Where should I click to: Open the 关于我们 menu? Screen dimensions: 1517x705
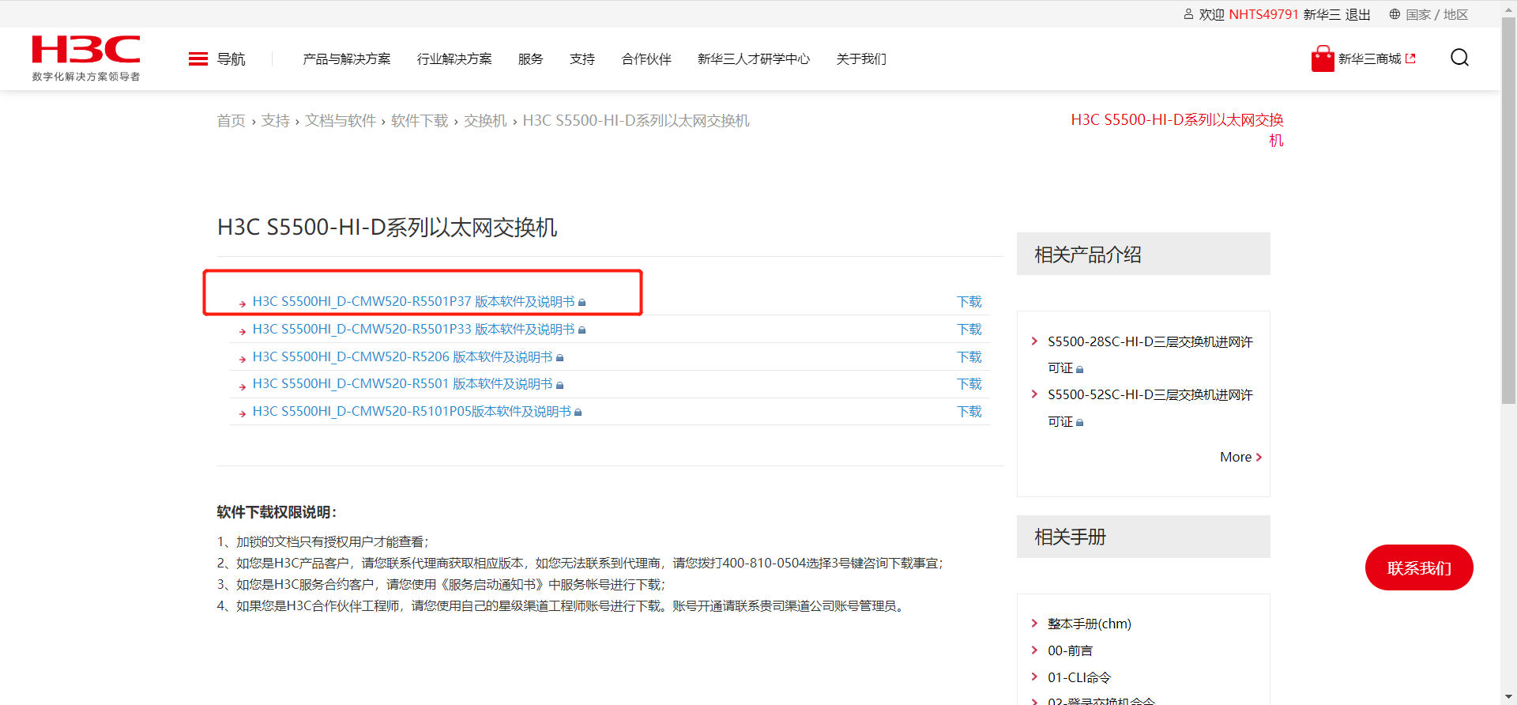pos(861,59)
